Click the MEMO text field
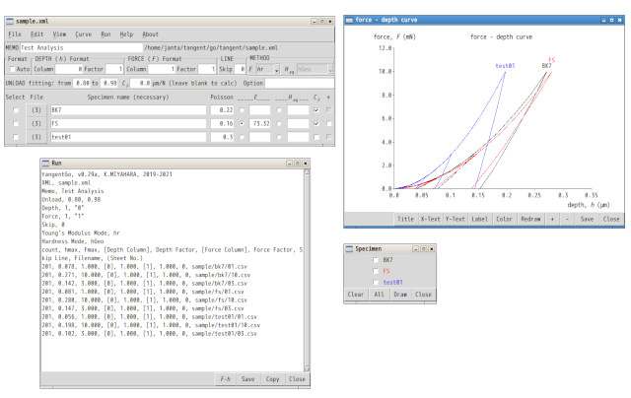Image resolution: width=631 pixels, height=398 pixels. pos(81,47)
